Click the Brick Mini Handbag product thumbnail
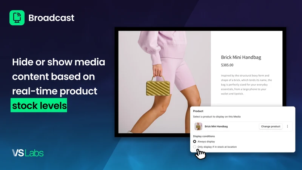This screenshot has width=302, height=170. pyautogui.click(x=198, y=127)
